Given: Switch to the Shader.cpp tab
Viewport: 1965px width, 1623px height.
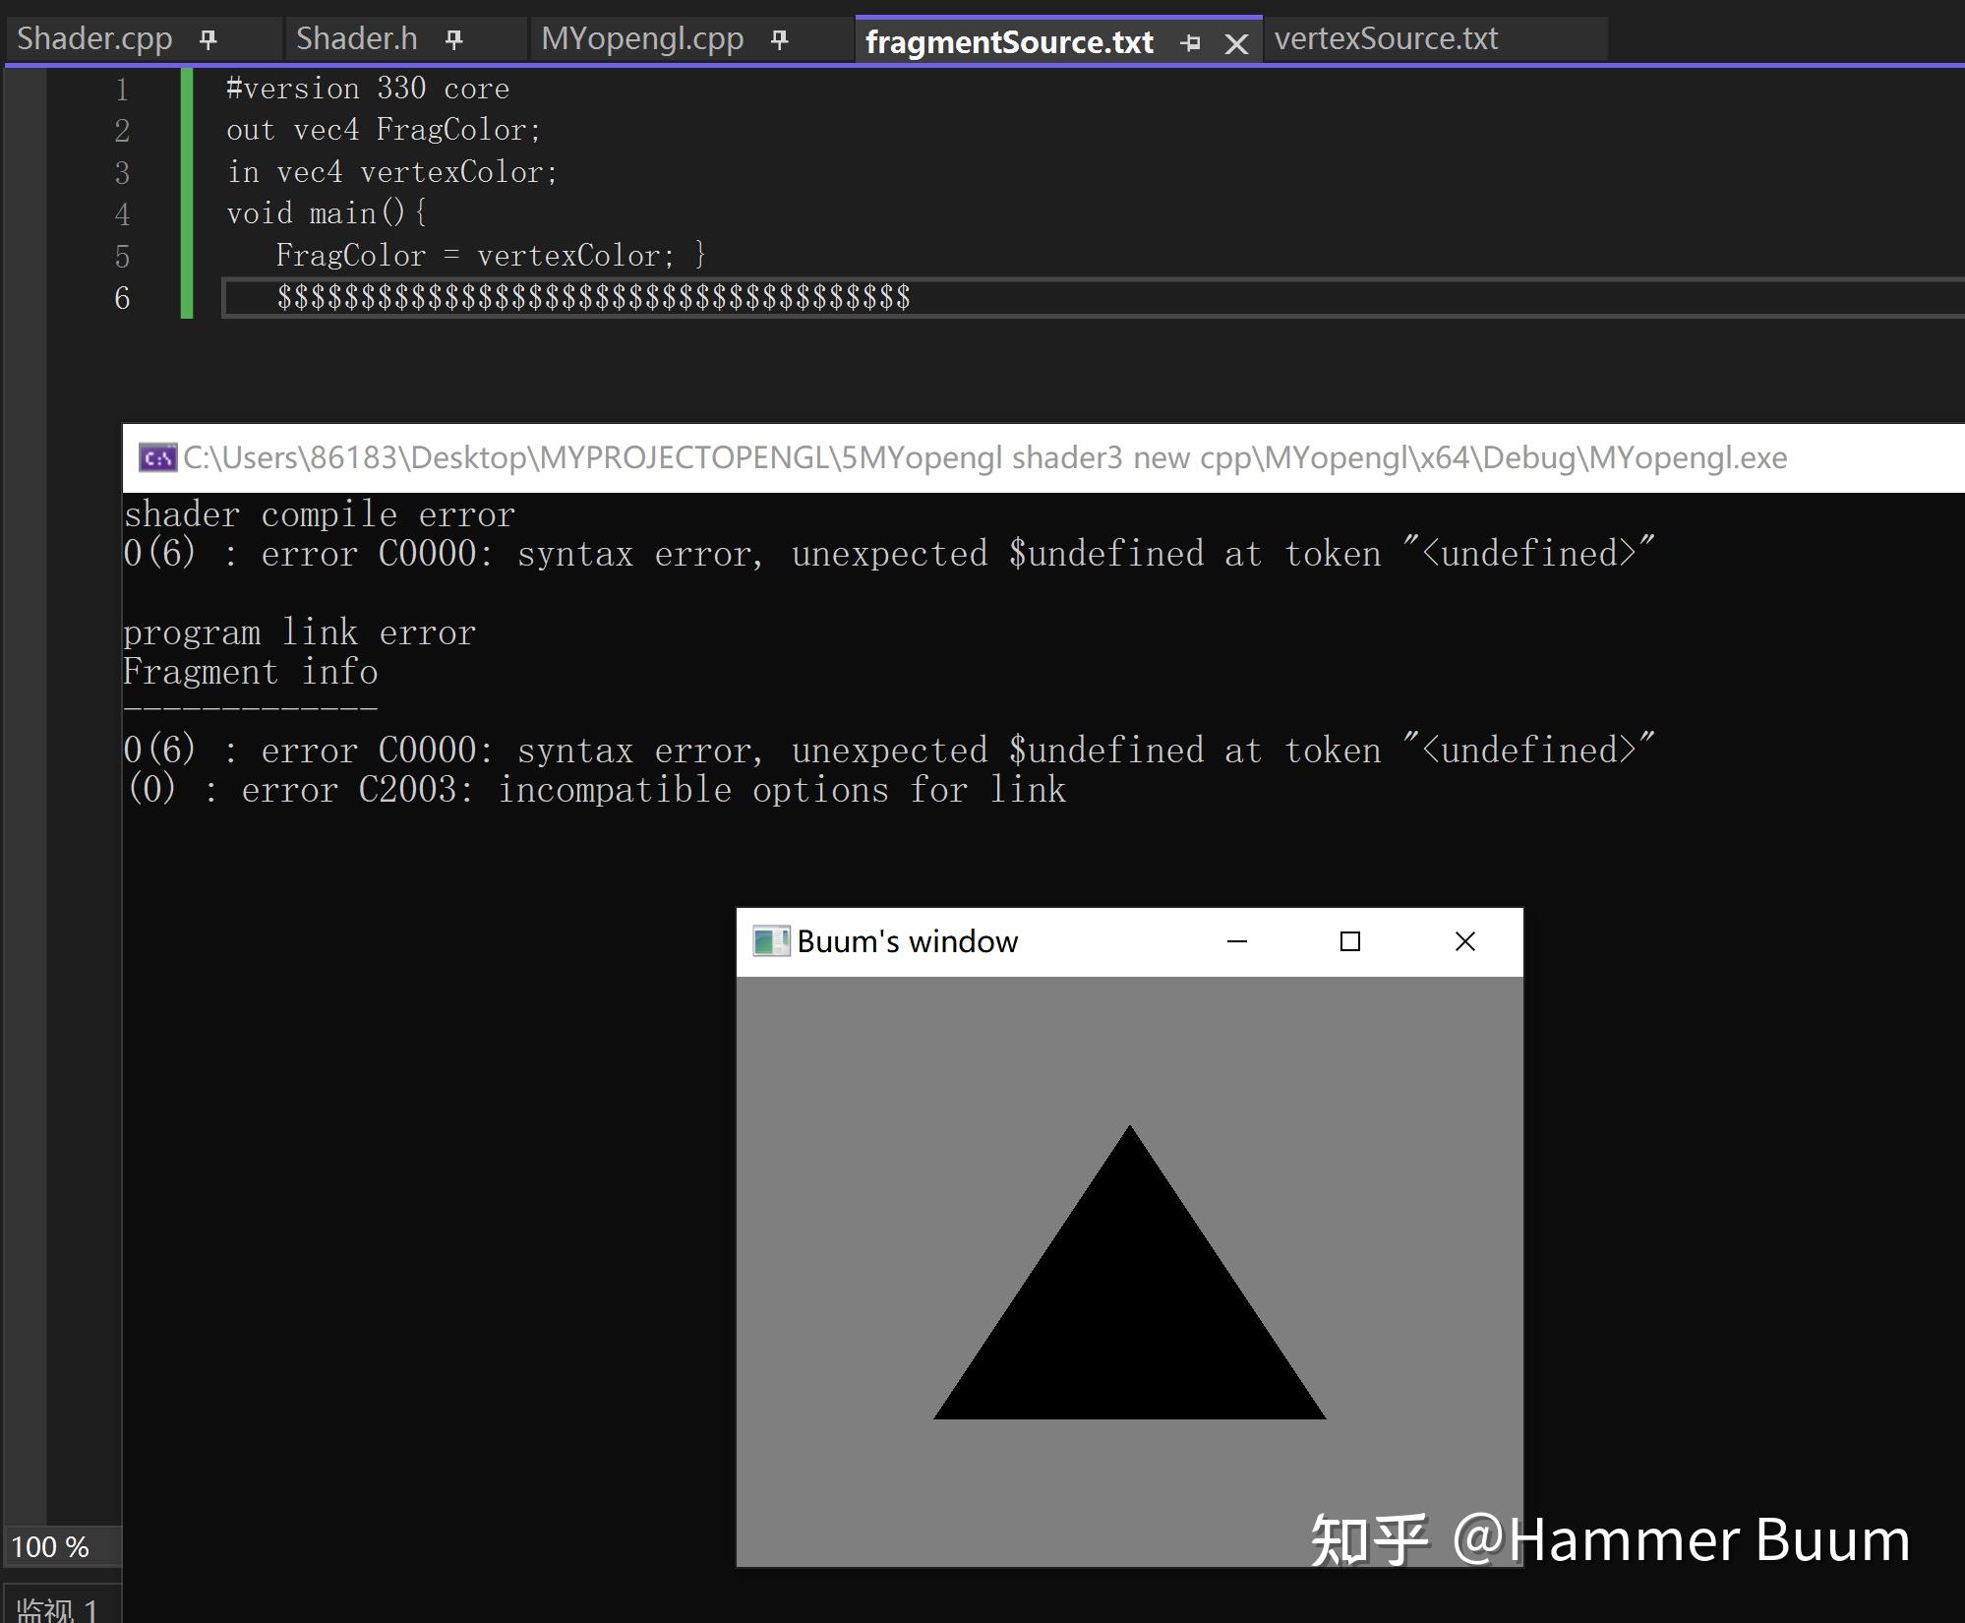Looking at the screenshot, I should coord(94,37).
